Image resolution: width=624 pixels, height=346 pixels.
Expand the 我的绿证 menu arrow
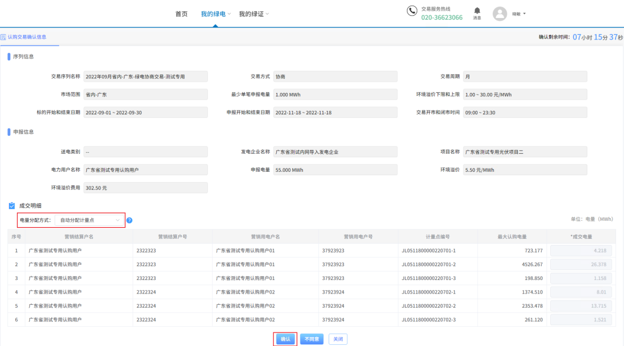[x=267, y=14]
